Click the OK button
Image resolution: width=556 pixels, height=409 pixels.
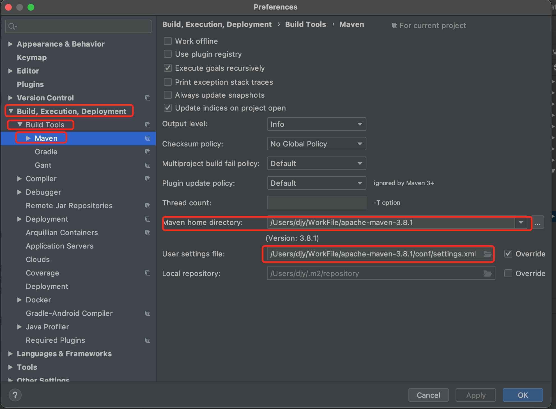pos(523,395)
